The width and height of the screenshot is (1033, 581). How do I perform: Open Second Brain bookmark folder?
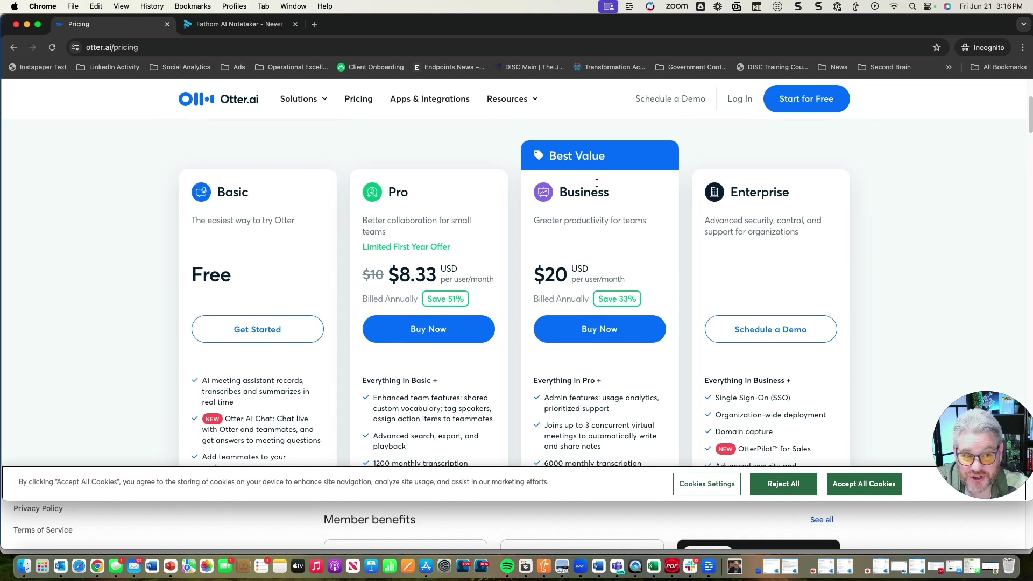(x=884, y=67)
